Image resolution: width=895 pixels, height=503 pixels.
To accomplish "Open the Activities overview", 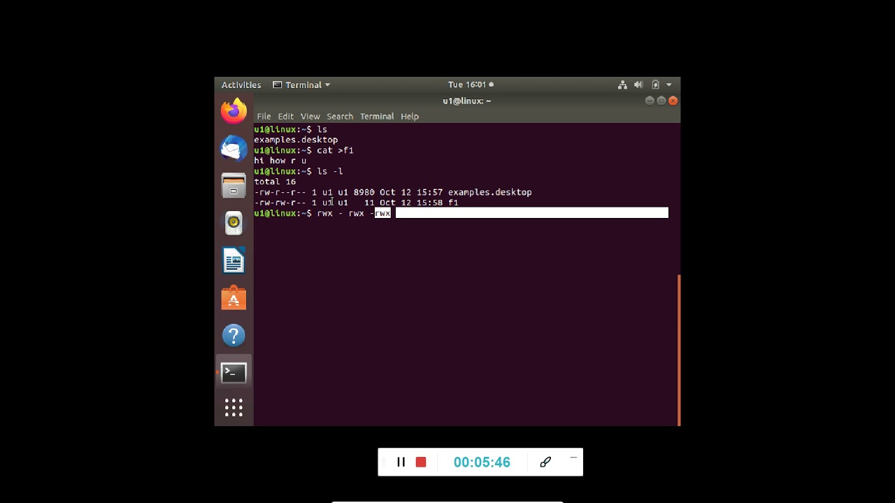I will coord(241,85).
